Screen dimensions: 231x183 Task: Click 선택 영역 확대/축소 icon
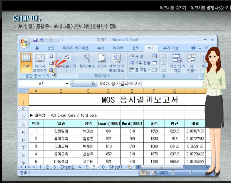[116, 63]
